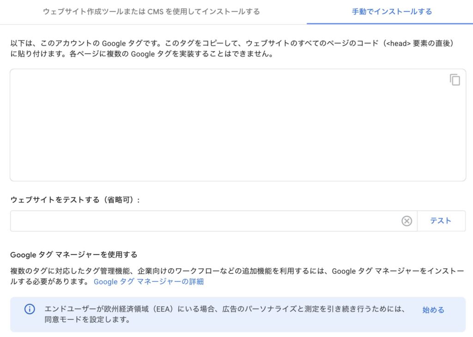Click the <head> text in instructions
This screenshot has width=473, height=337.
[398, 43]
